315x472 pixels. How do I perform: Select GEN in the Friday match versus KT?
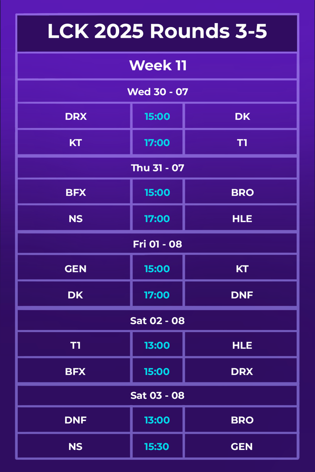coord(75,268)
